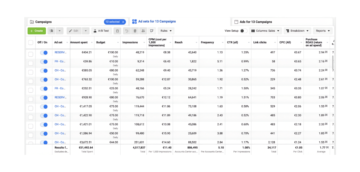Image resolution: width=360 pixels, height=172 pixels.
Task: Tick the select-all checkbox in table header
Action: point(31,42)
